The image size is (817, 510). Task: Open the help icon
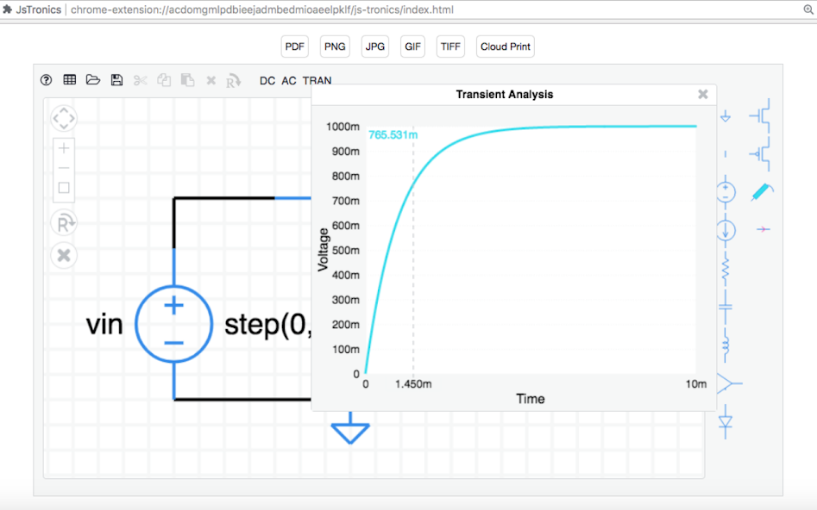(45, 79)
